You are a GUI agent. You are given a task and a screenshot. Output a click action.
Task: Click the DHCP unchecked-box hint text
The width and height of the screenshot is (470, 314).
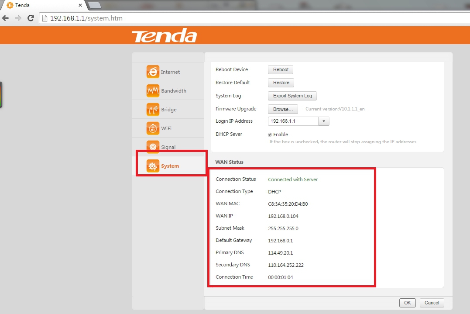pyautogui.click(x=343, y=142)
